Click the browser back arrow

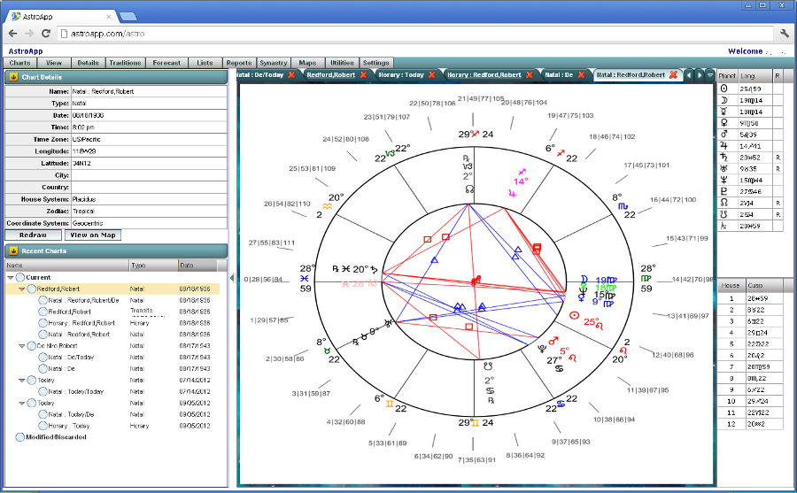tap(12, 33)
